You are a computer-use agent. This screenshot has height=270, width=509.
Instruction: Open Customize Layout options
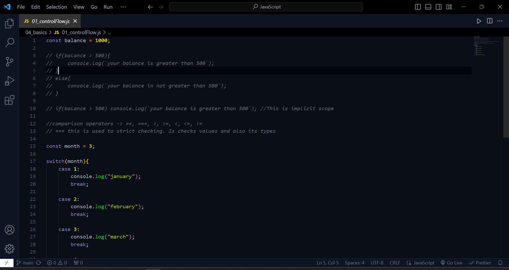[x=449, y=7]
